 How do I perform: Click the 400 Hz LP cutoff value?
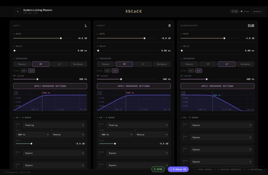pyautogui.click(x=250, y=79)
